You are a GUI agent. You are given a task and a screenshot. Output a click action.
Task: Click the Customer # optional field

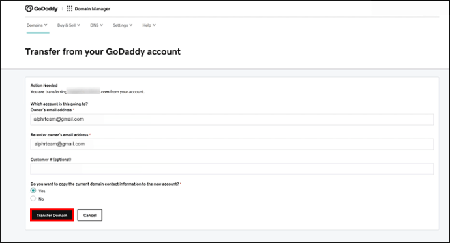(232, 169)
